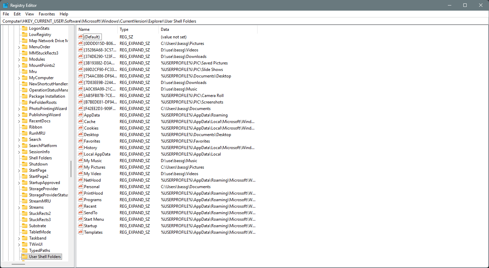
Task: Click the LogonStats folder icon
Action: click(25, 28)
